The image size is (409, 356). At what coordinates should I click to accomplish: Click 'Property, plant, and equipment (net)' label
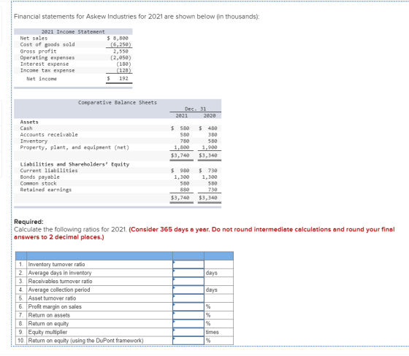(74, 147)
